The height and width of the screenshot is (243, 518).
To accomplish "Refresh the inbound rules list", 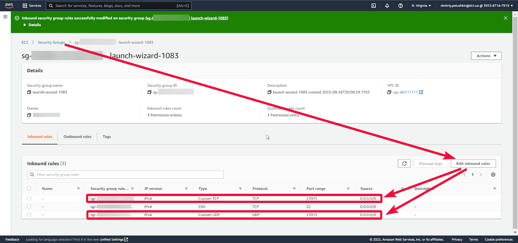I will click(x=404, y=164).
